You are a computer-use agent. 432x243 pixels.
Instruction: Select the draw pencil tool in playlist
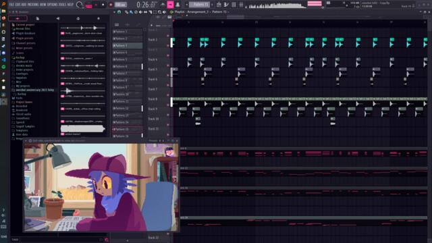point(126,12)
